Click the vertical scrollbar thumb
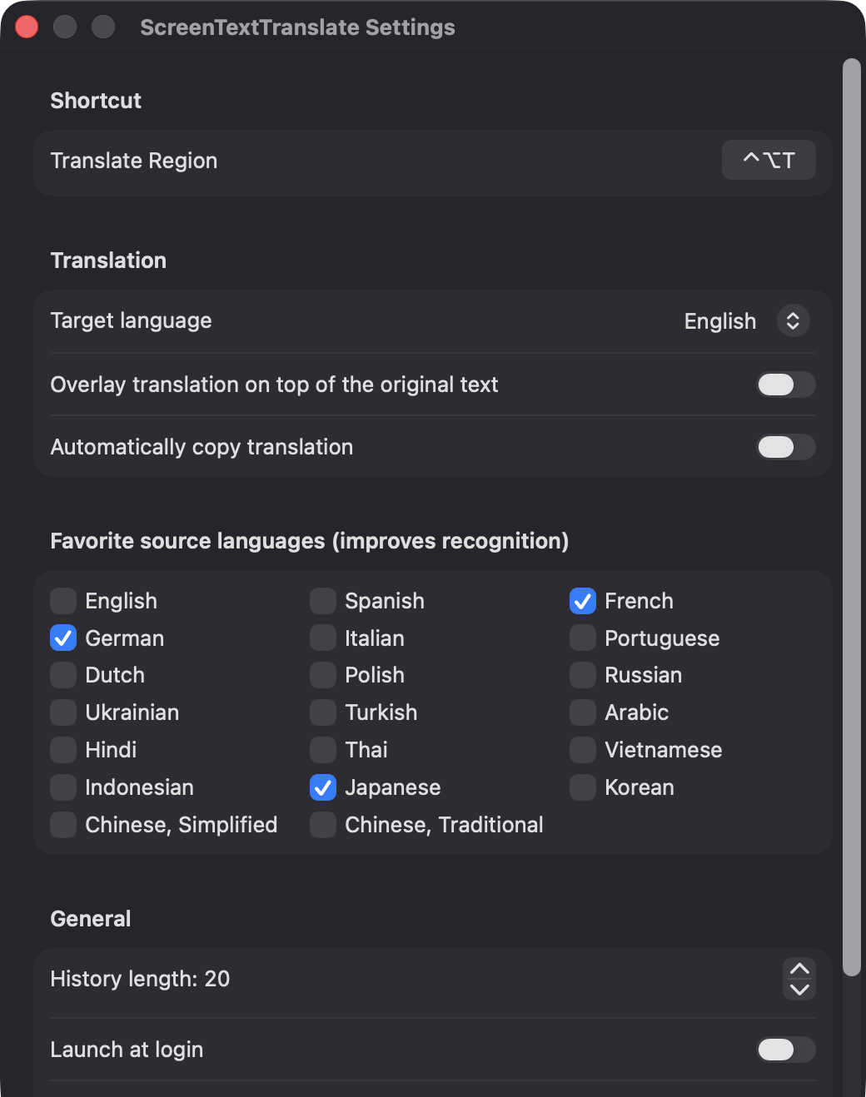The height and width of the screenshot is (1097, 866). 851,516
